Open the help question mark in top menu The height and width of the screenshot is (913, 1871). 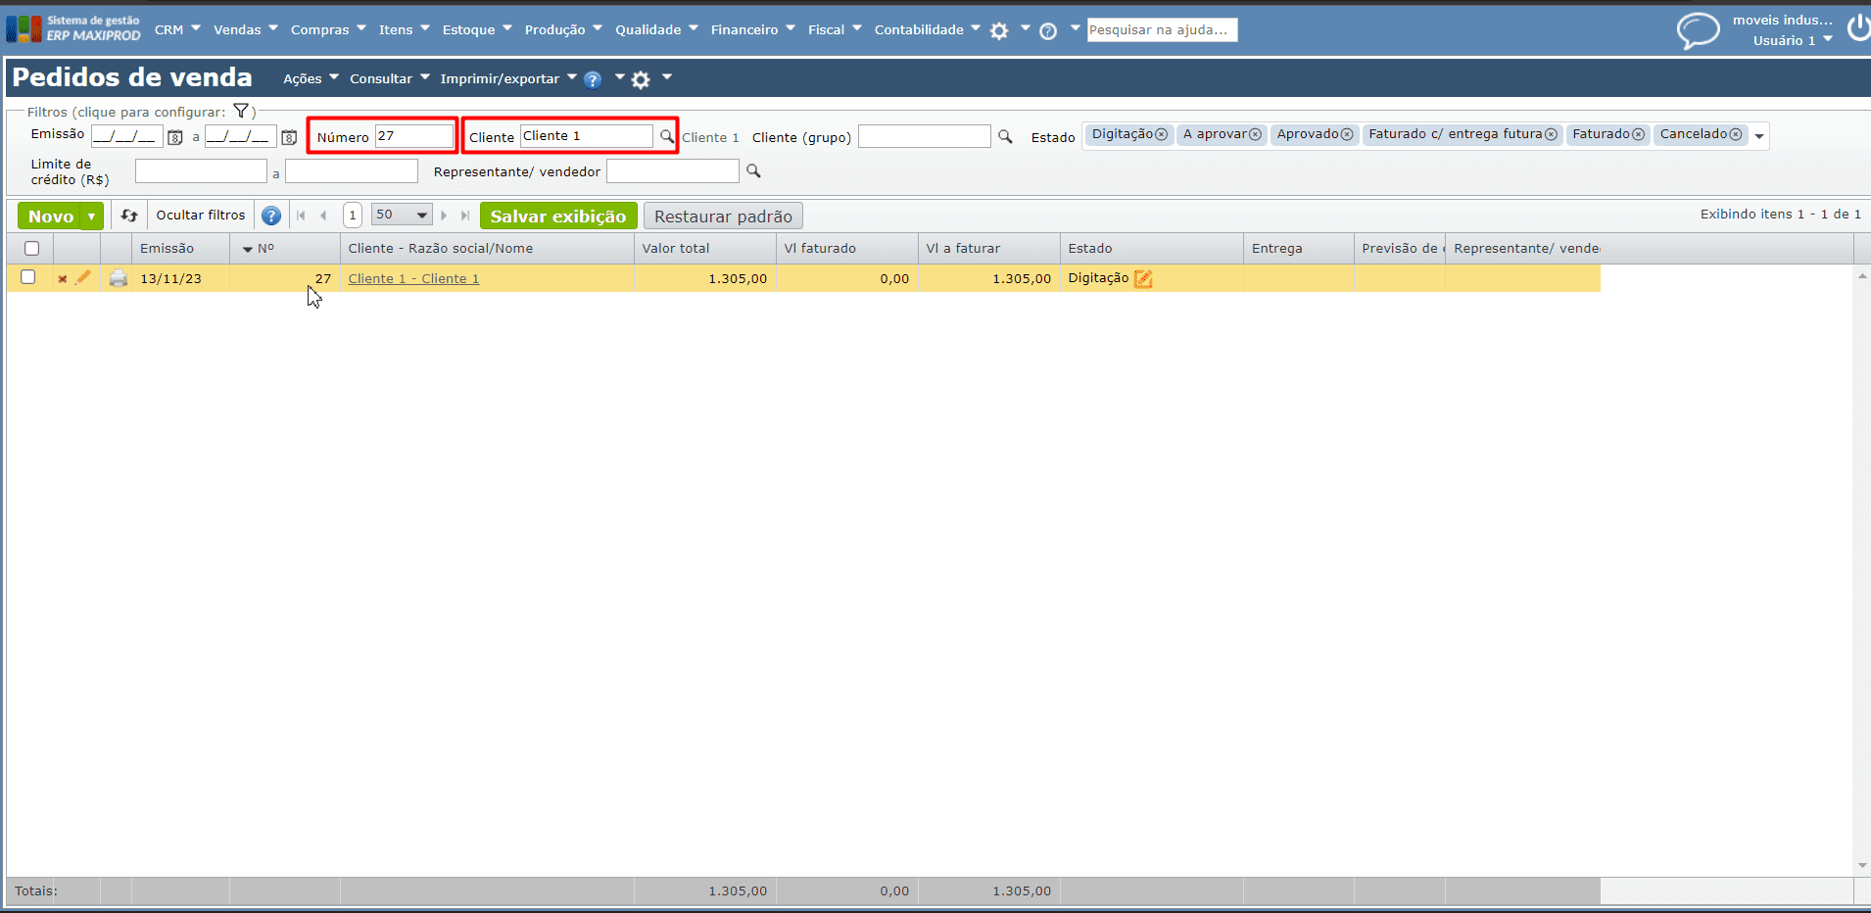pos(1048,31)
